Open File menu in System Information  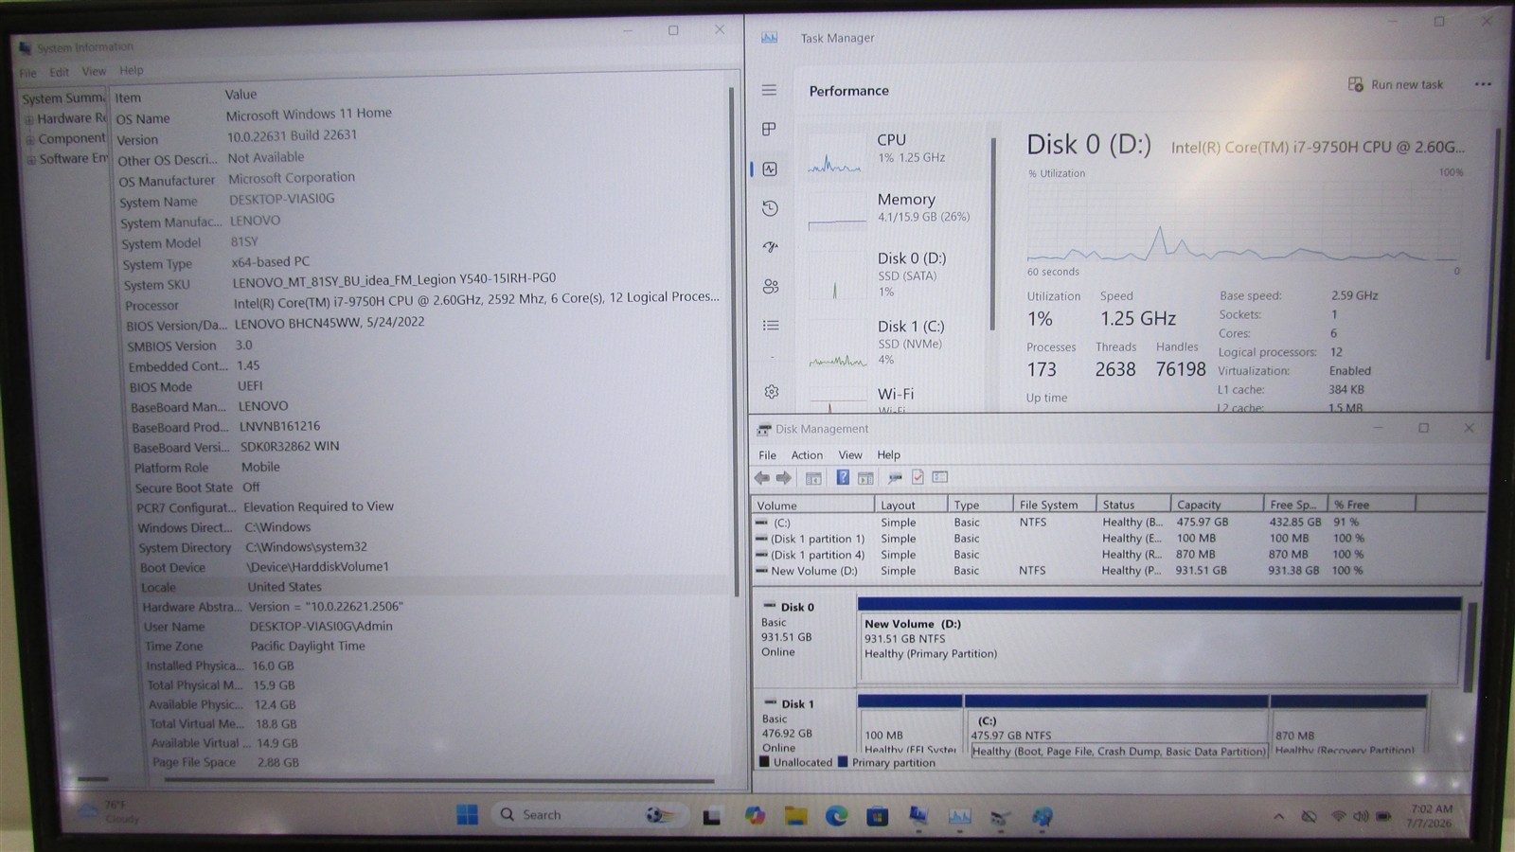[28, 73]
